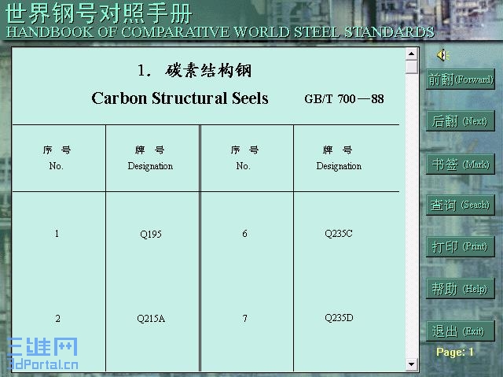Screen dimensions: 503x377
Task: Click the scrollbar up arrow
Action: 411,54
